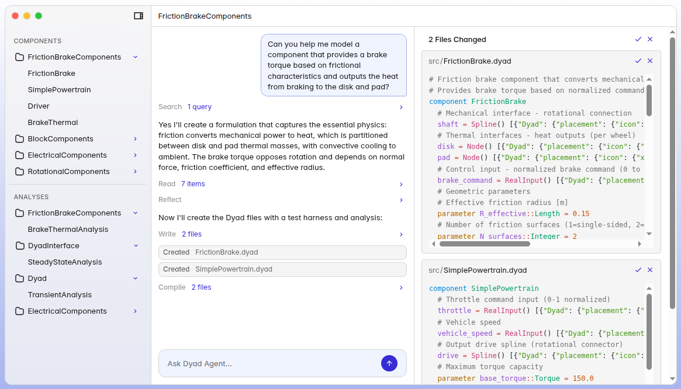The height and width of the screenshot is (389, 681).
Task: Click the FrictionBrake code scroll-down arrow
Action: 649,234
